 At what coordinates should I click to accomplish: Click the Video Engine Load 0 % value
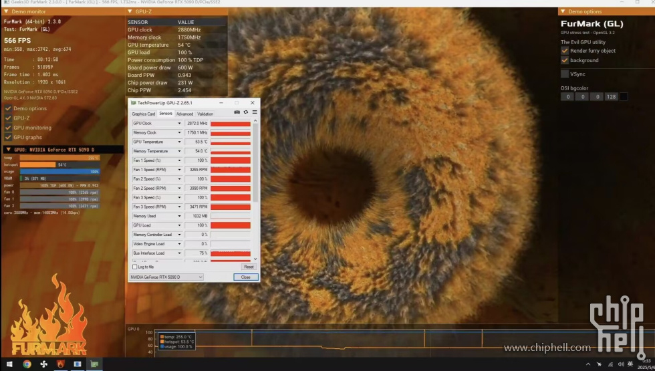pyautogui.click(x=196, y=243)
